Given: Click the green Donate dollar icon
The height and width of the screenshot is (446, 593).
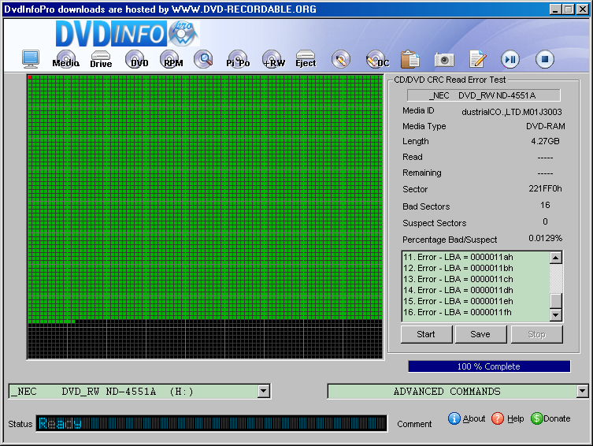Looking at the screenshot, I should 536,418.
